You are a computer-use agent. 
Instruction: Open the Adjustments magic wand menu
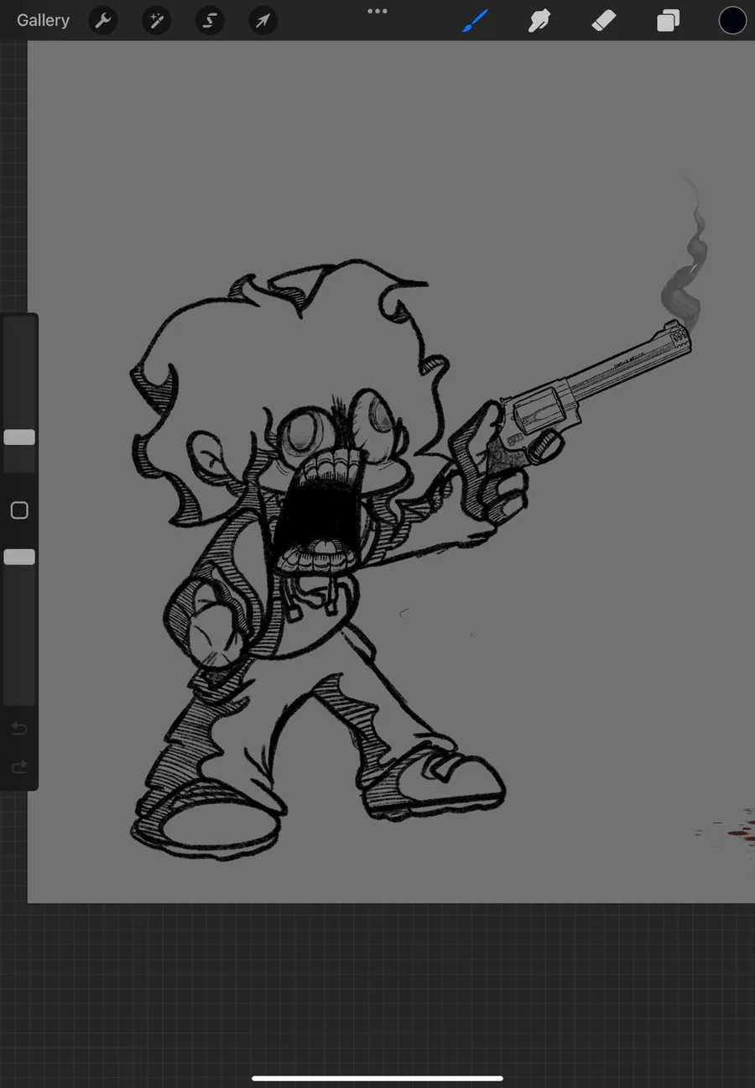pyautogui.click(x=156, y=20)
